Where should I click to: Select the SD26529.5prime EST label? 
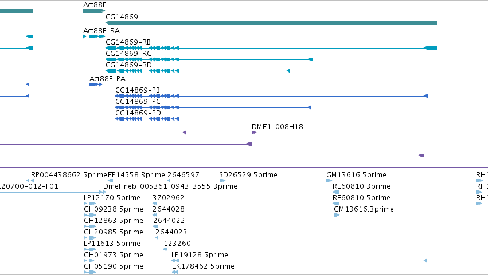(x=248, y=175)
